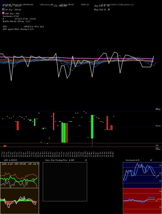Open the red RSI chart panel
The height and width of the screenshot is (214, 162).
click(142, 201)
